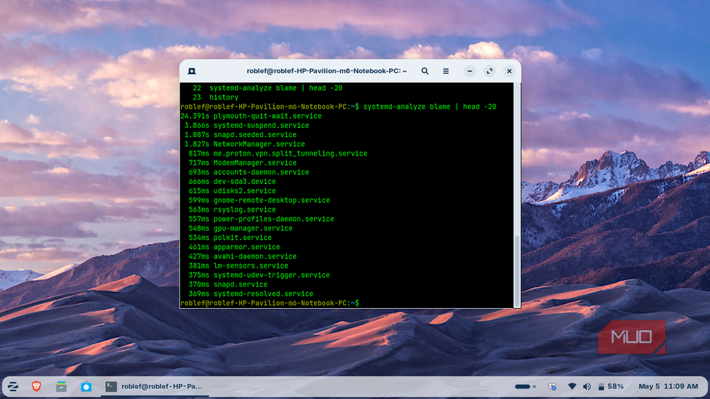Click history entry 22 systemd-analyze blame
The height and width of the screenshot is (399, 710).
[x=267, y=88]
